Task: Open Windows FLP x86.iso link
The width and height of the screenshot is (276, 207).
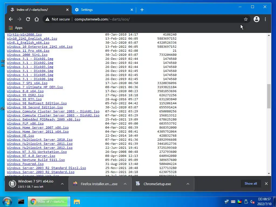Action: click(25, 123)
